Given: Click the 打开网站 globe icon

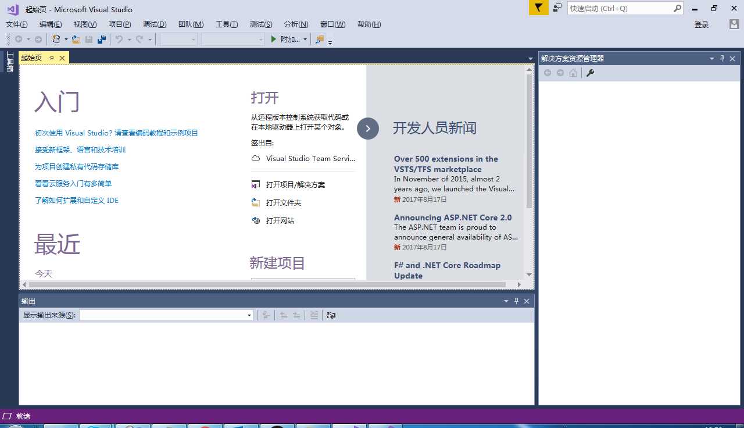Looking at the screenshot, I should click(x=256, y=220).
